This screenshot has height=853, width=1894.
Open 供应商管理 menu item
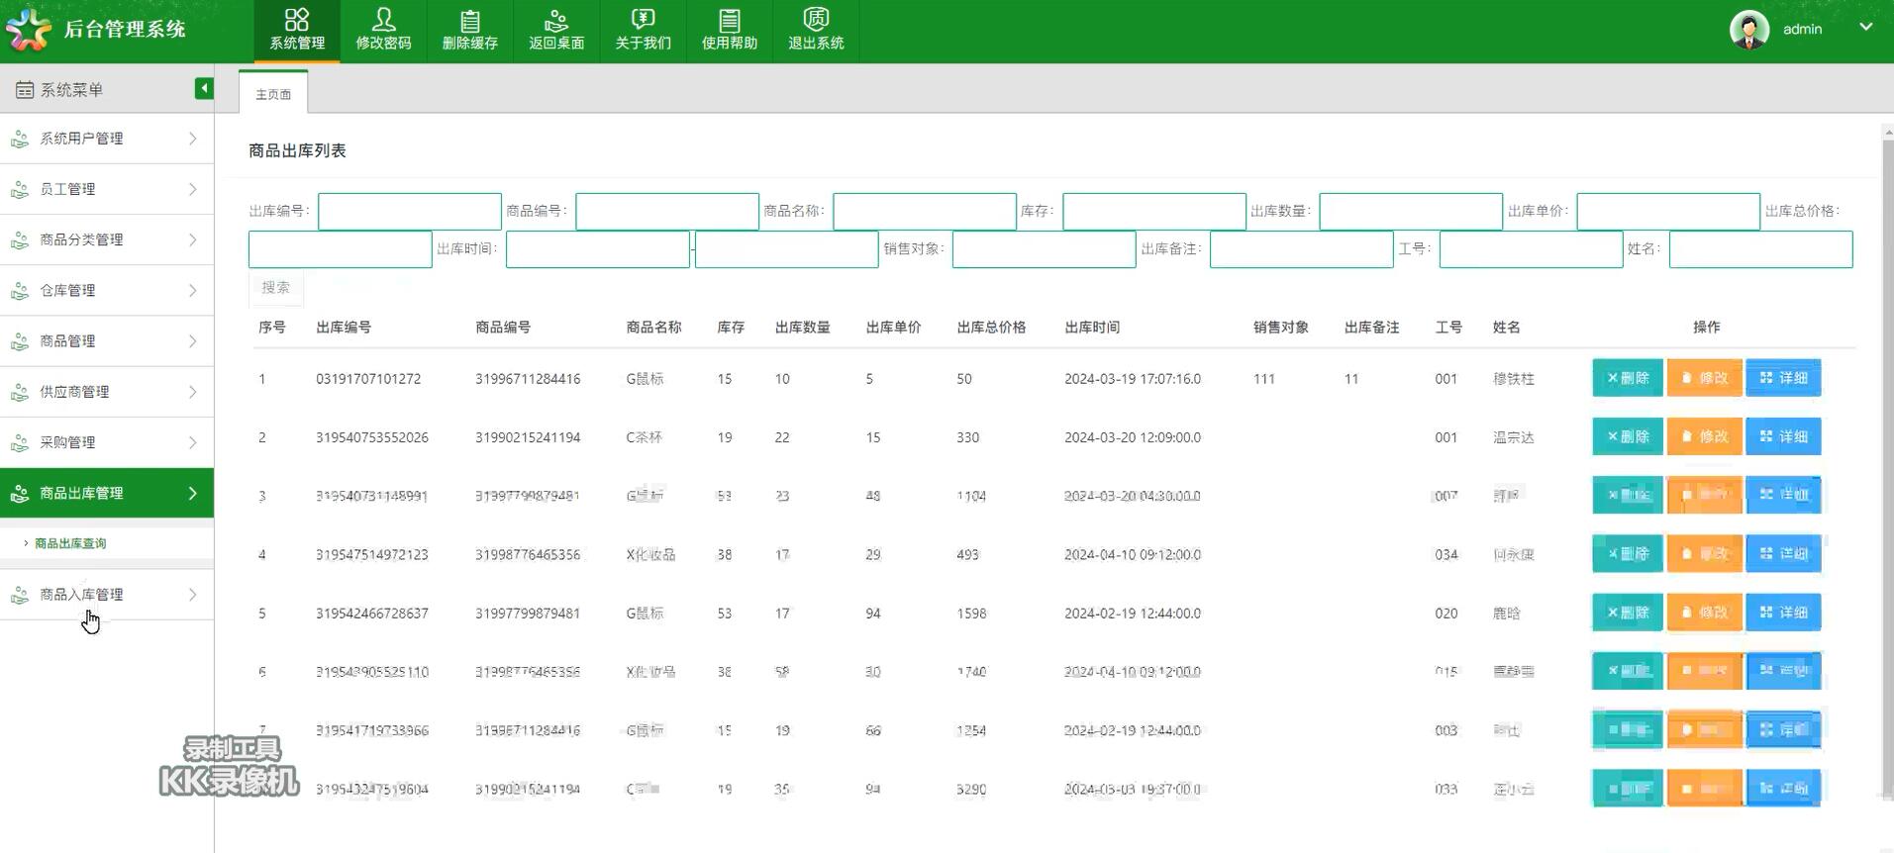107,392
